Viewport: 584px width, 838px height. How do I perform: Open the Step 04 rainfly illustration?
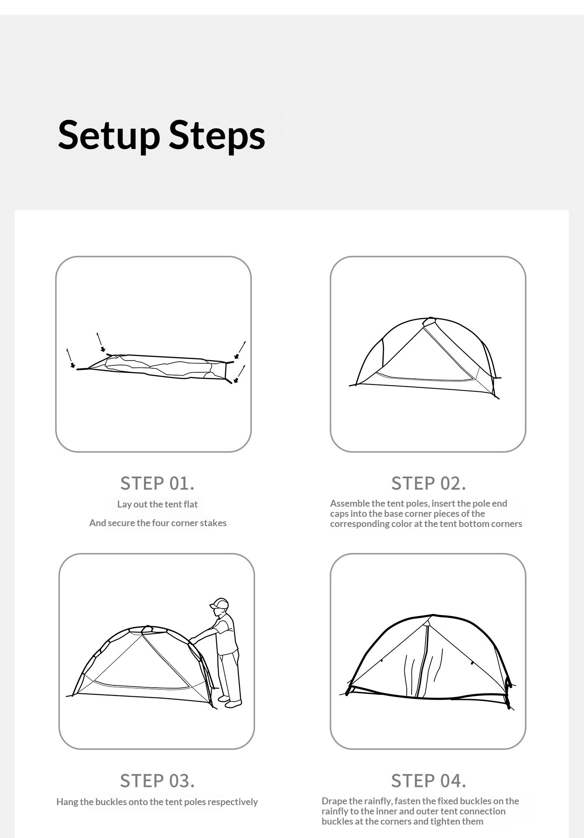(428, 651)
